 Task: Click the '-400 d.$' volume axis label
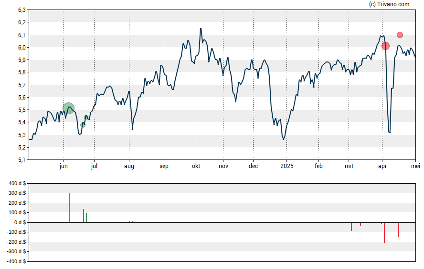(17, 261)
